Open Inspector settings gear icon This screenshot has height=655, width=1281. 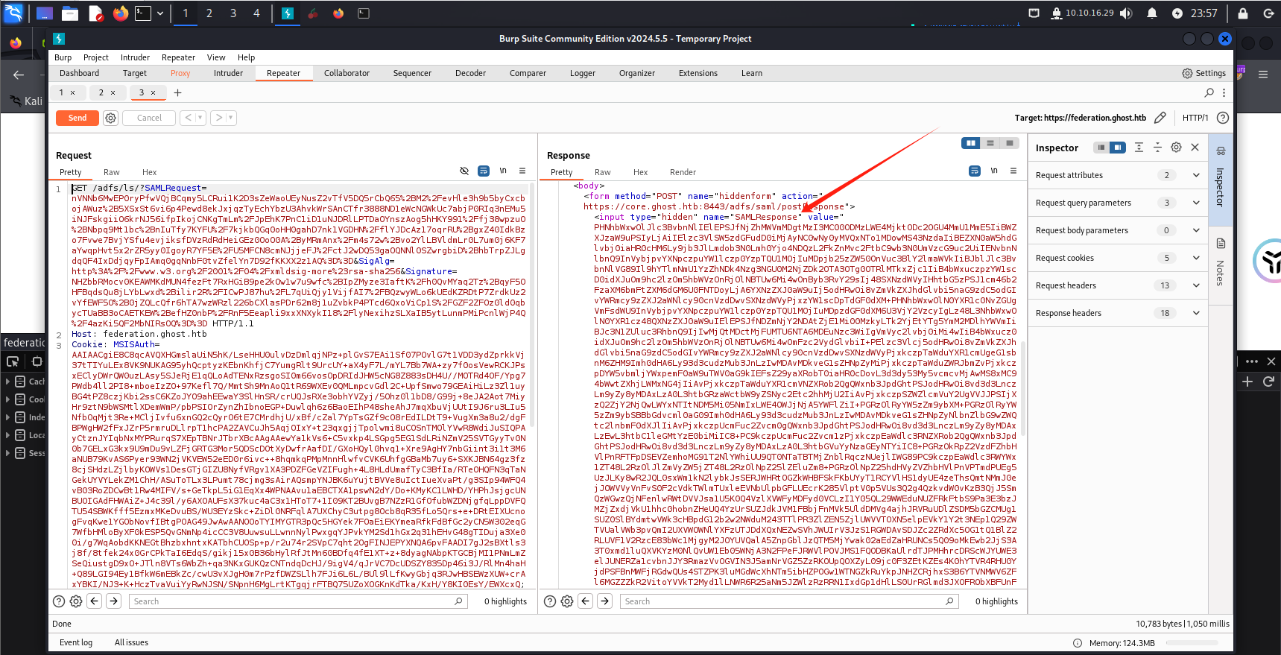[x=1176, y=148]
